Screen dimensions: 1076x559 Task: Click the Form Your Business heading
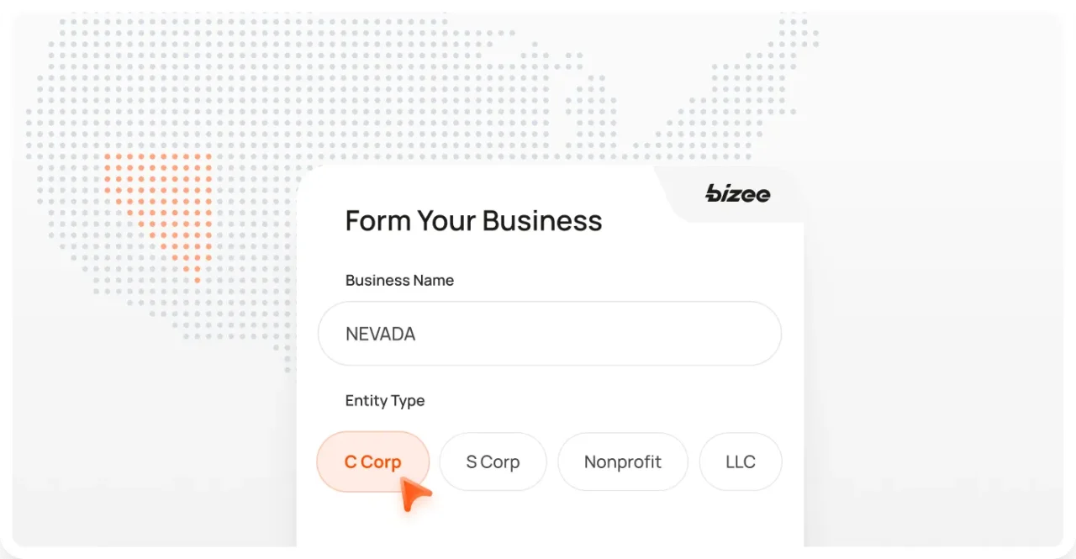point(473,220)
